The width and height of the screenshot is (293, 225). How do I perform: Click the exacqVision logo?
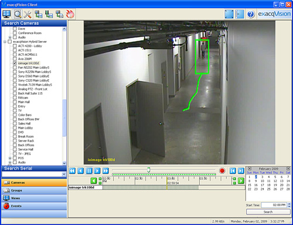pos(274,14)
